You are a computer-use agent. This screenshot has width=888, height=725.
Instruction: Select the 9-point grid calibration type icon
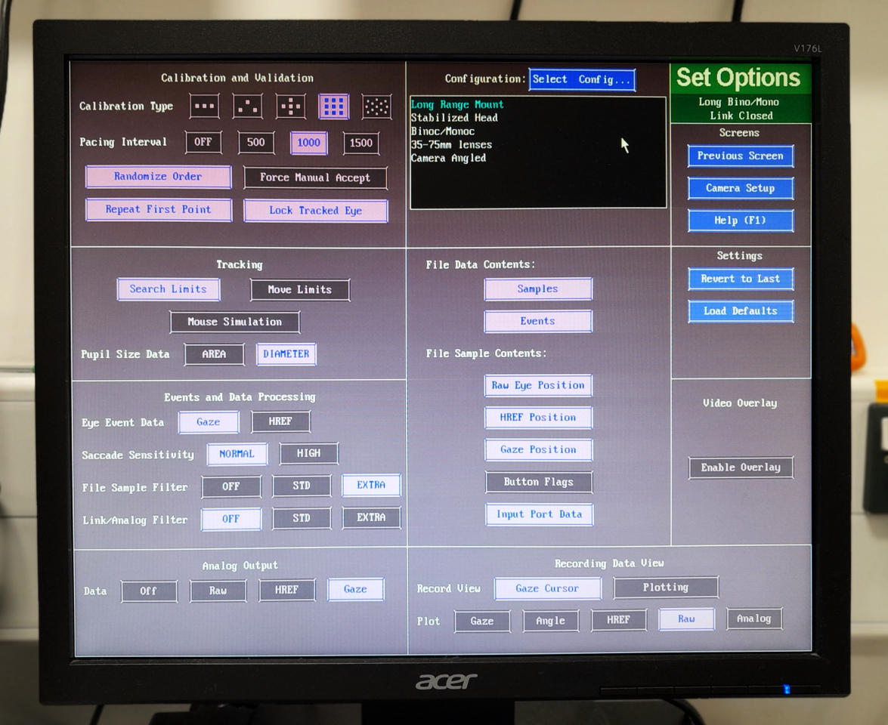pyautogui.click(x=333, y=106)
